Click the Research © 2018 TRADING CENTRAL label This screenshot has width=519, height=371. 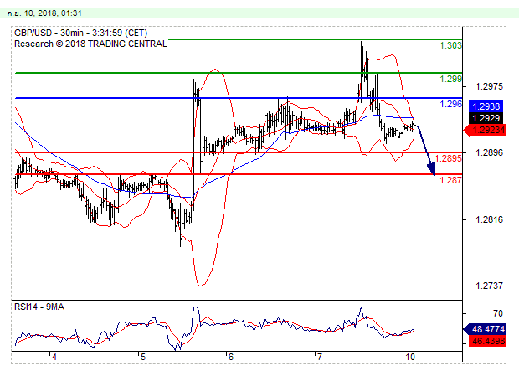pos(90,44)
